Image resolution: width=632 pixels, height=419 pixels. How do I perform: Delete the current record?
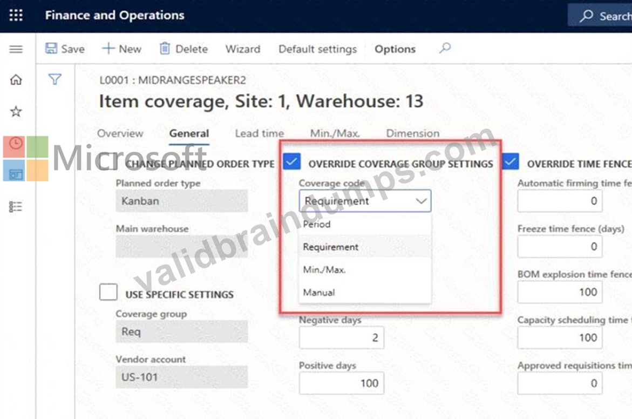(x=184, y=49)
